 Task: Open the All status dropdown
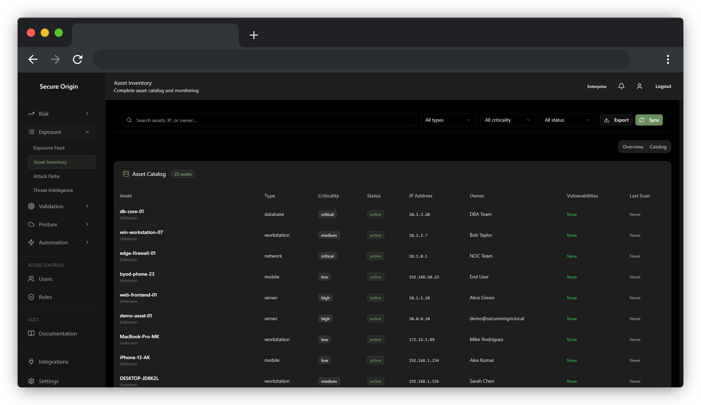click(567, 120)
